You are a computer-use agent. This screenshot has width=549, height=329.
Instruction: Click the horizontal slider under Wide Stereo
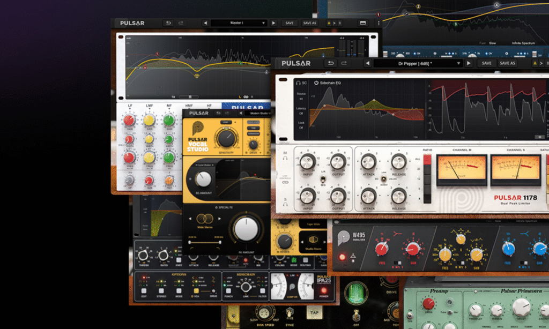(x=204, y=243)
